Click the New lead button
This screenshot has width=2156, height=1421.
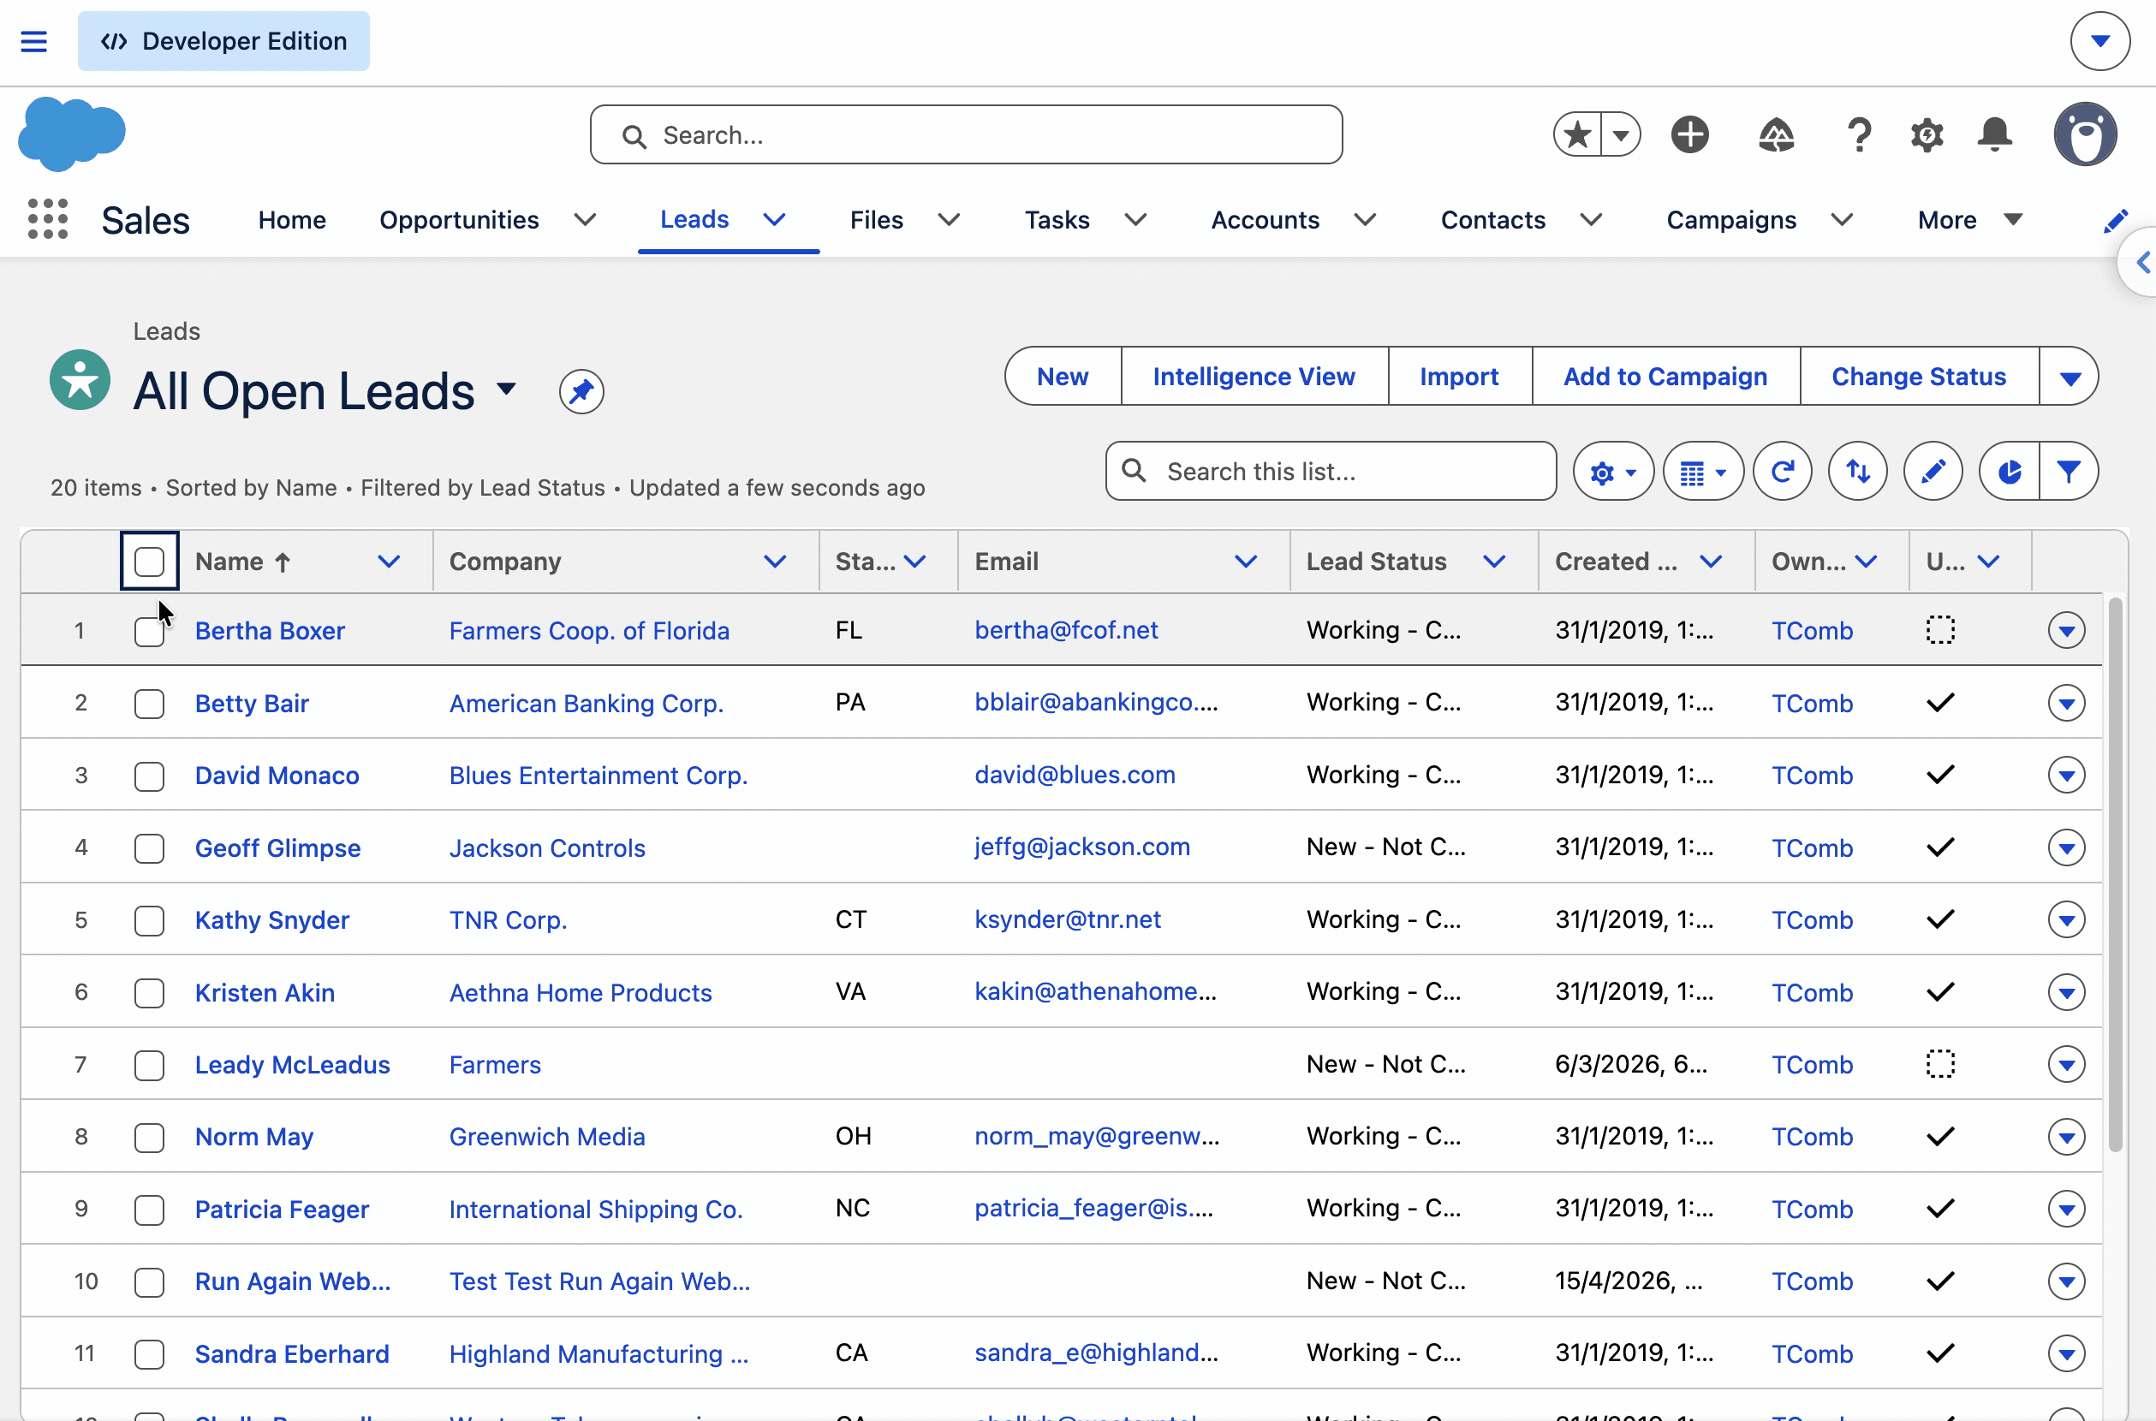click(1063, 377)
